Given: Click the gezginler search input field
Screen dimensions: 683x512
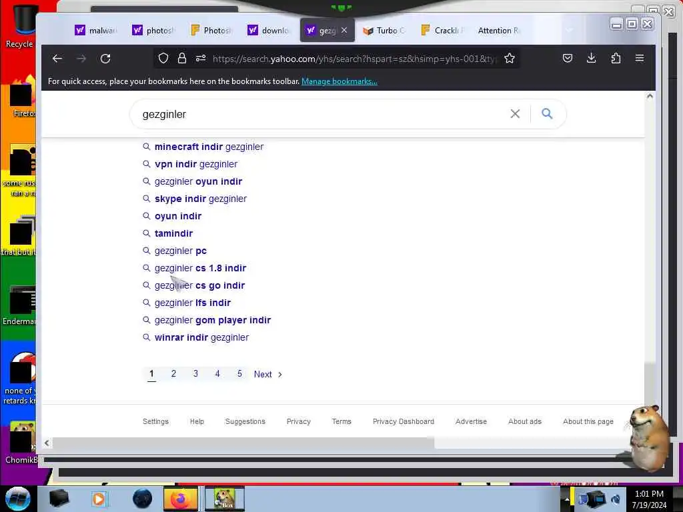Looking at the screenshot, I should point(322,114).
